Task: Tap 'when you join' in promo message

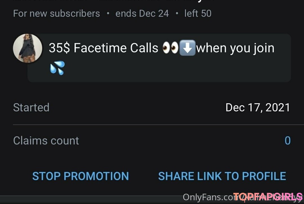Action: coord(235,48)
